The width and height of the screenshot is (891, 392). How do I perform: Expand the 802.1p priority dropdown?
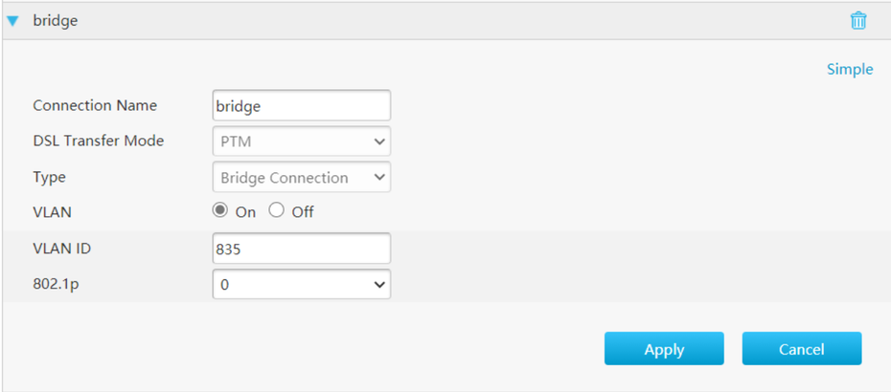(301, 284)
